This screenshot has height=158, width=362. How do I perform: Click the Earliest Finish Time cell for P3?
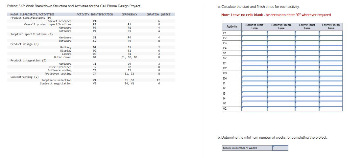(281, 43)
